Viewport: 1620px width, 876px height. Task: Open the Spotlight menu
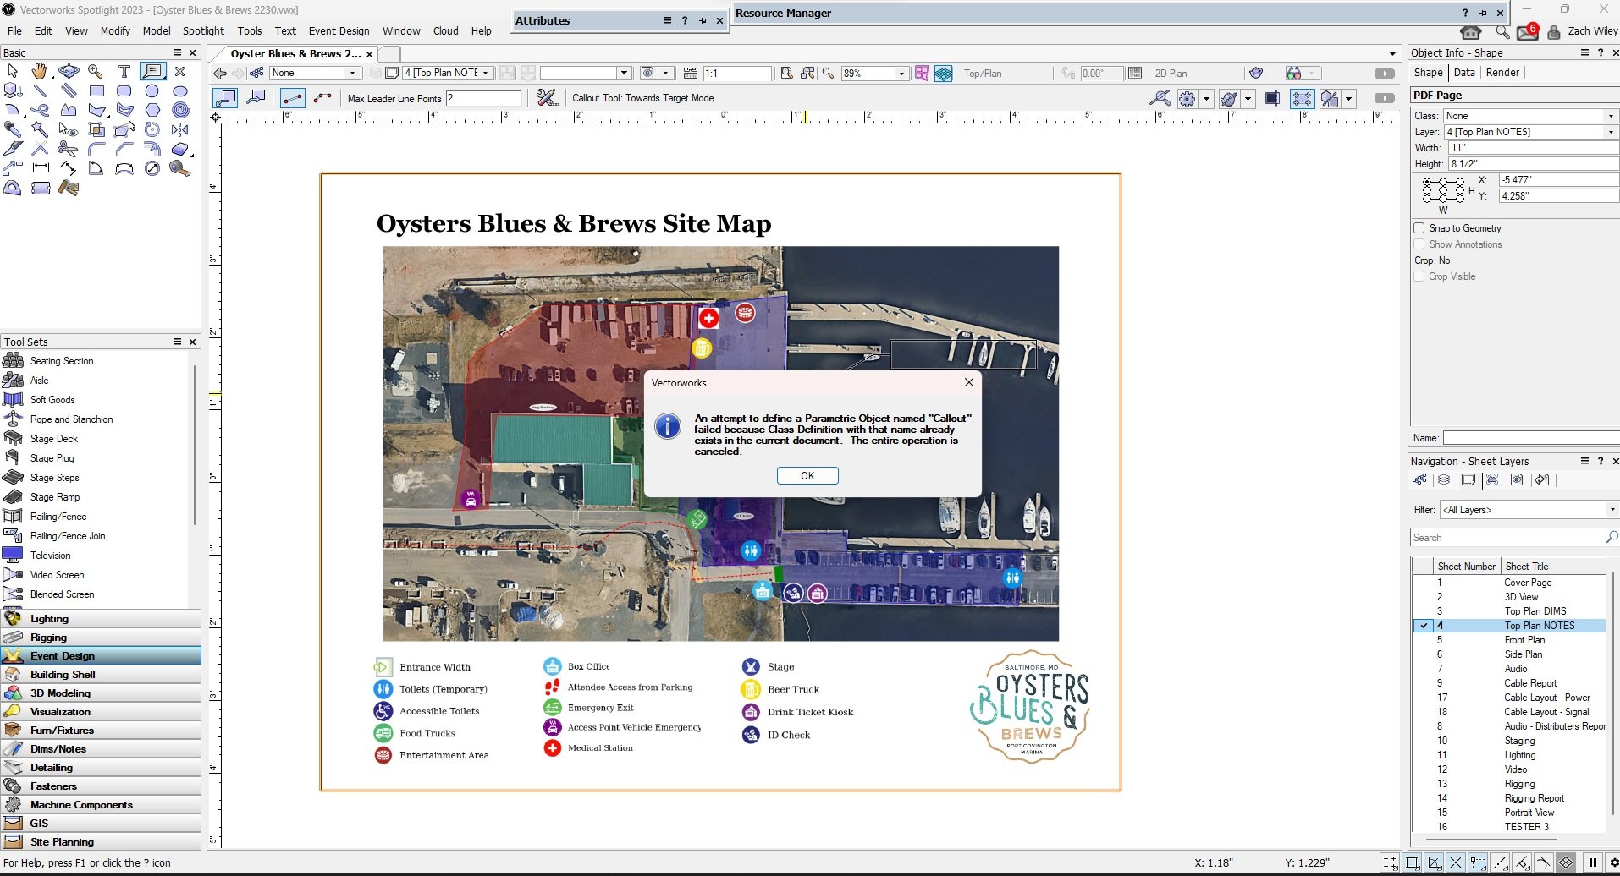203,31
